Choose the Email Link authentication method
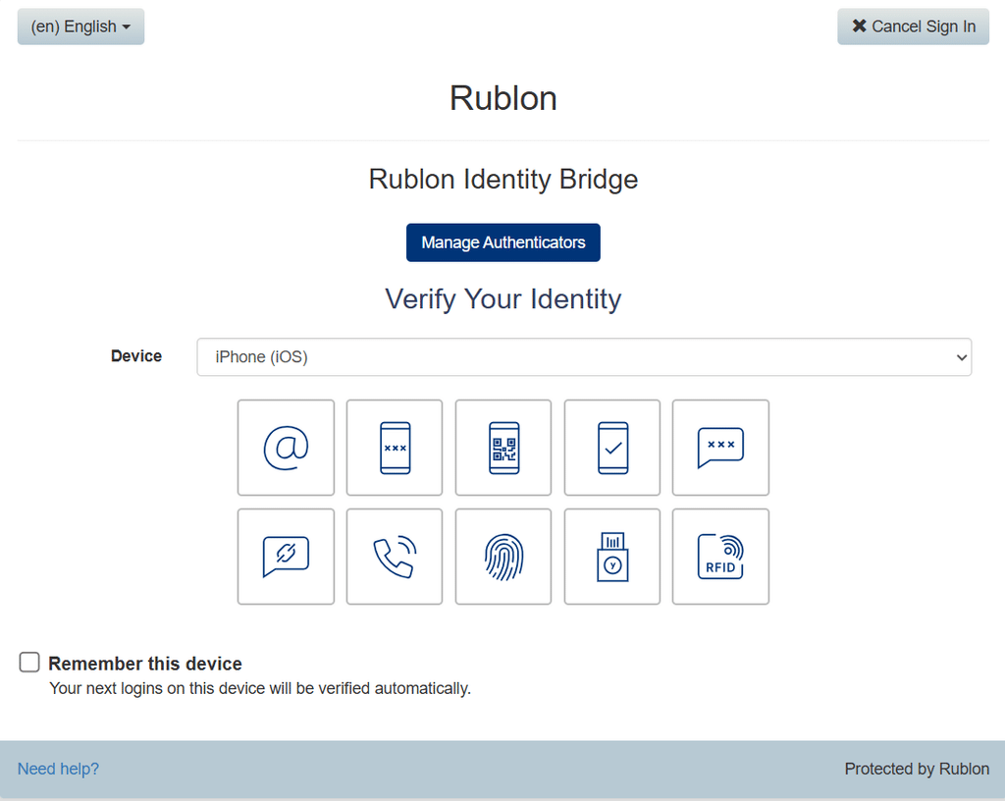Image resolution: width=1005 pixels, height=801 pixels. point(286,448)
